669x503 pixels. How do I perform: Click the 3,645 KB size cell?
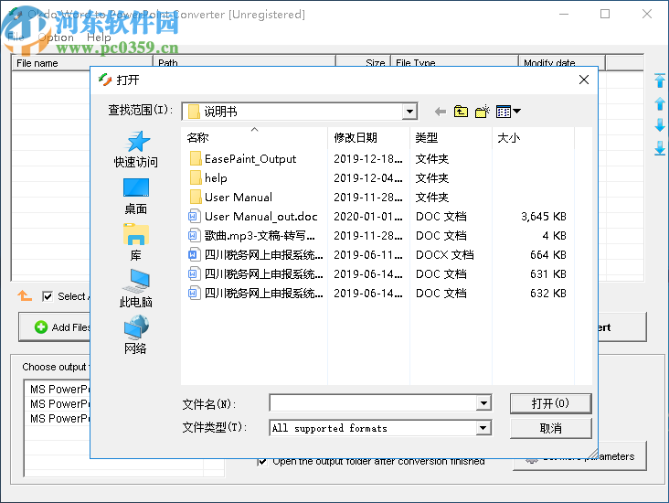point(544,217)
